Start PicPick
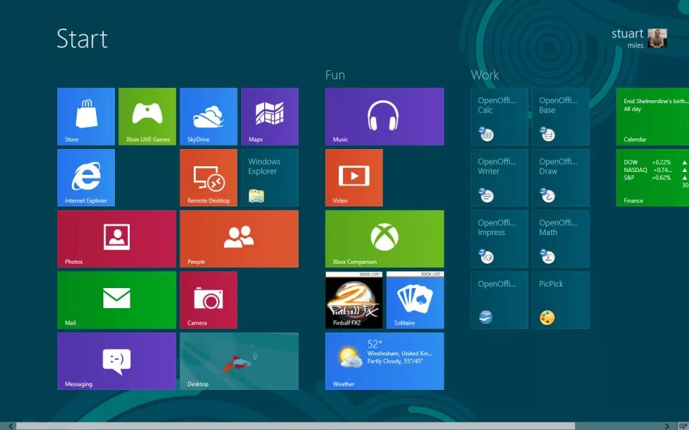Image resolution: width=689 pixels, height=430 pixels. tap(560, 300)
